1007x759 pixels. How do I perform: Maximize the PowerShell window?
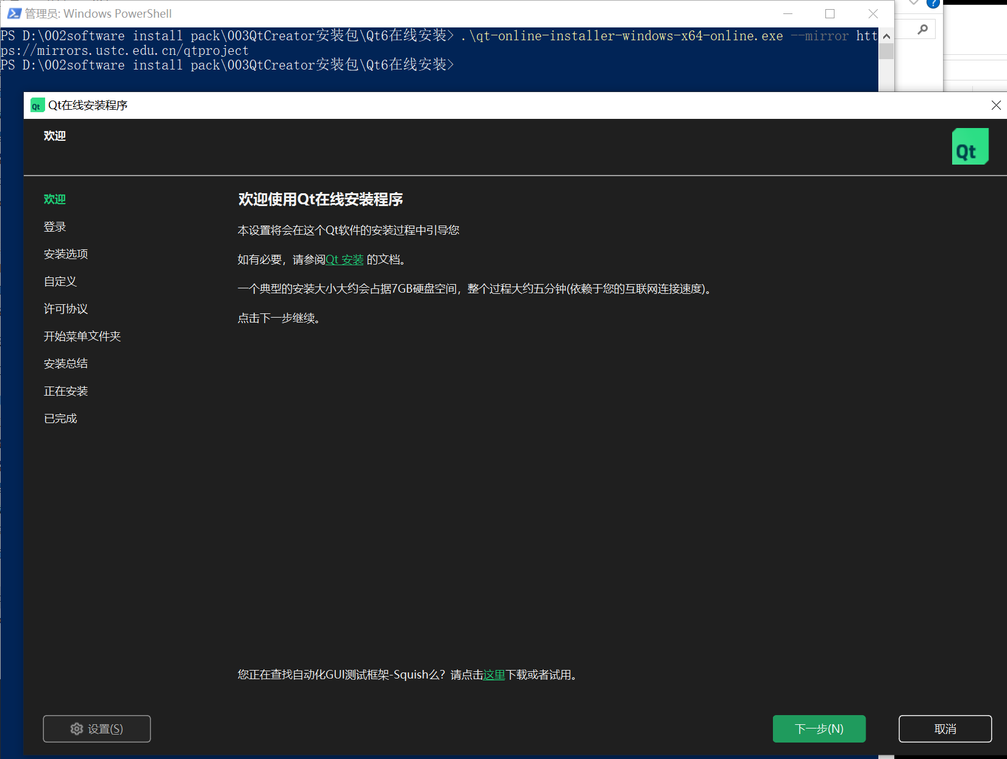[x=830, y=13]
